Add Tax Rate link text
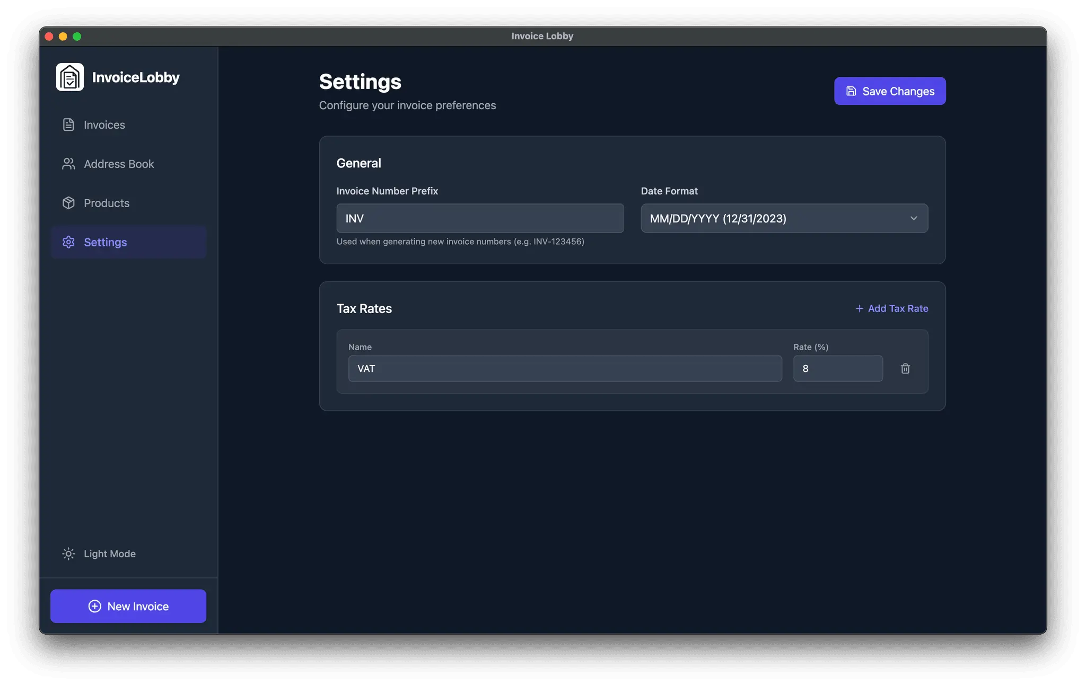The width and height of the screenshot is (1086, 686). (898, 308)
